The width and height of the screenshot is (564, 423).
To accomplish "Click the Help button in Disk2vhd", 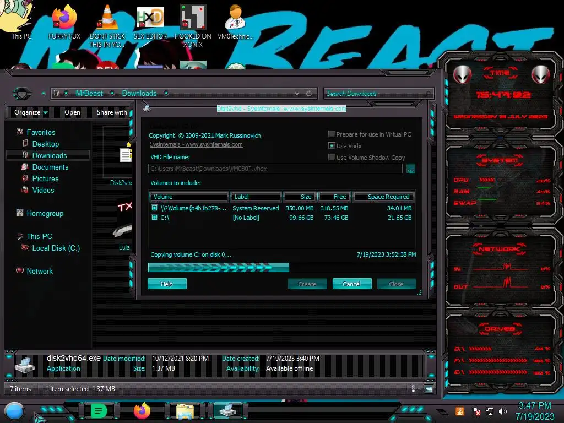I will [x=167, y=284].
